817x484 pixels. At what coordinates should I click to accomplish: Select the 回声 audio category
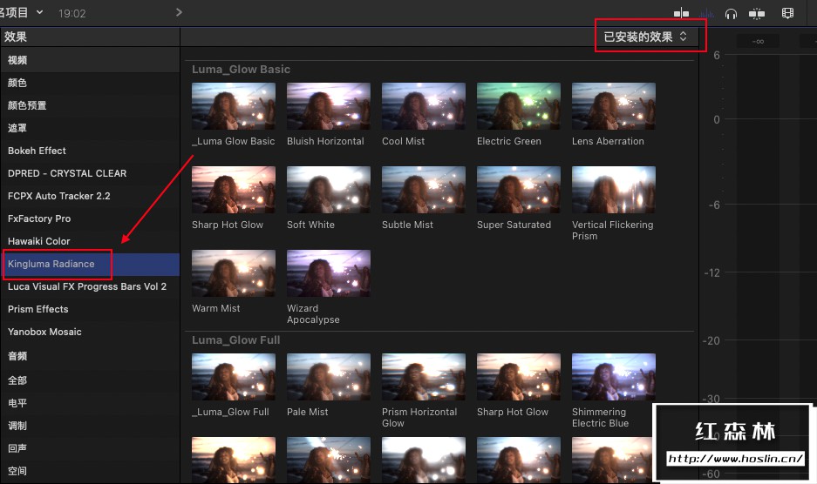[90, 448]
